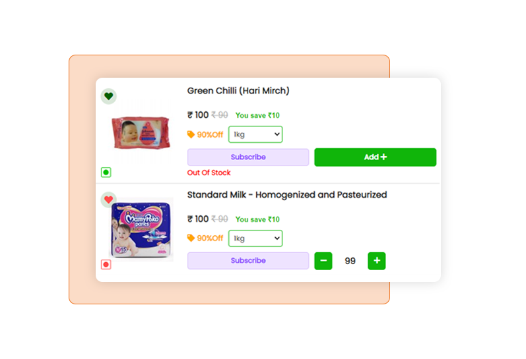526x359 pixels.
Task: Click the green veg indicator icon
Action: 106,173
